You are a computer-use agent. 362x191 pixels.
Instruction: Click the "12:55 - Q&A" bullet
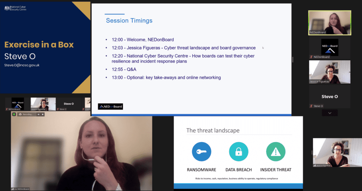tap(124, 69)
